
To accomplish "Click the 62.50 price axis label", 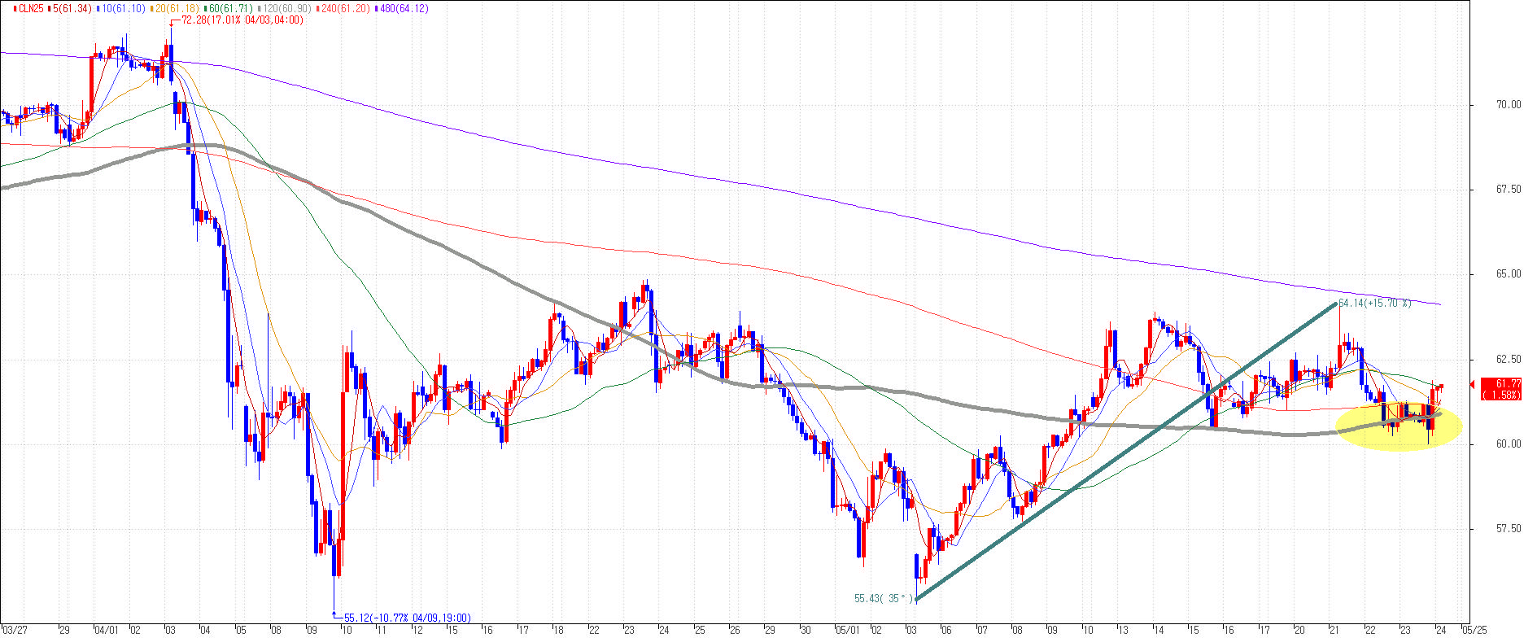I will (x=1507, y=359).
